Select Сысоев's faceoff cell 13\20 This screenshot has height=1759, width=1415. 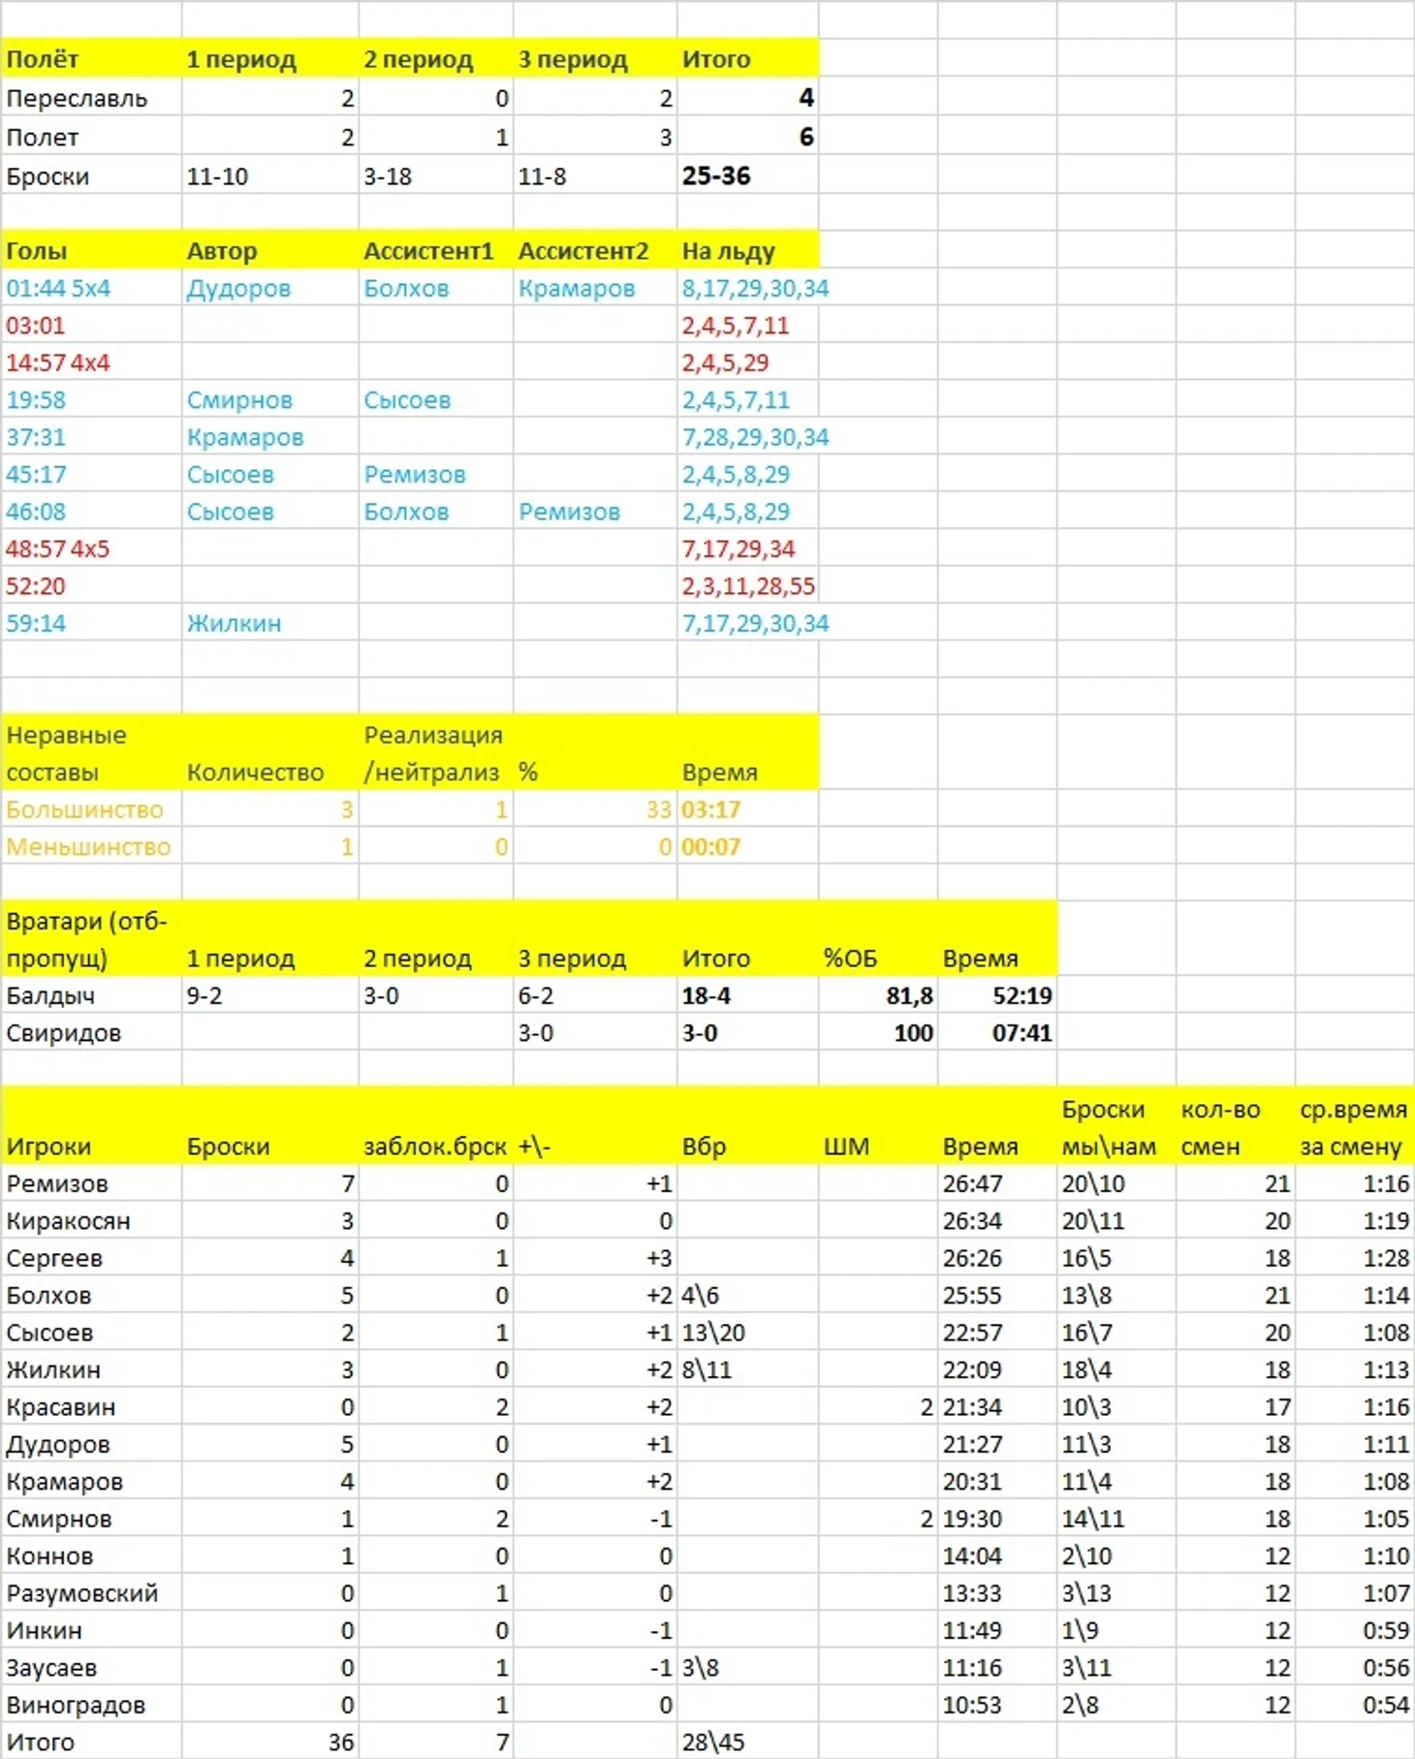(747, 1333)
